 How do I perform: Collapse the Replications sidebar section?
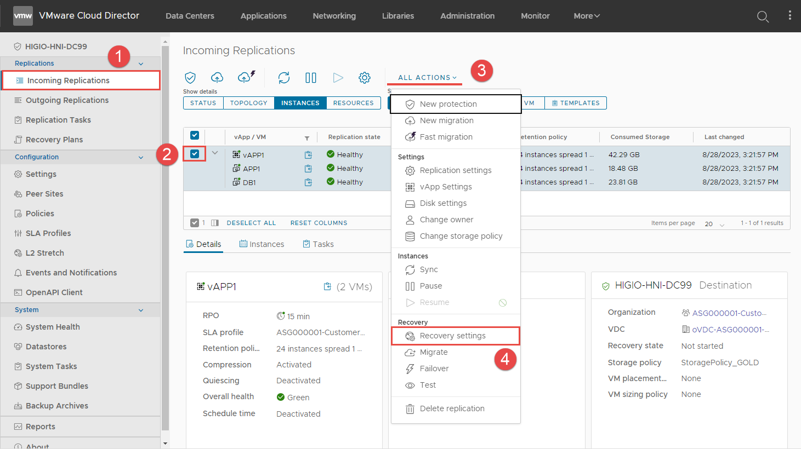pyautogui.click(x=141, y=64)
